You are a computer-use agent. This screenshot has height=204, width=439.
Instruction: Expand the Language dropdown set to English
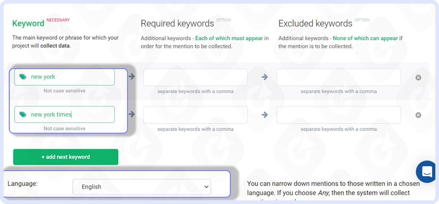tap(142, 187)
